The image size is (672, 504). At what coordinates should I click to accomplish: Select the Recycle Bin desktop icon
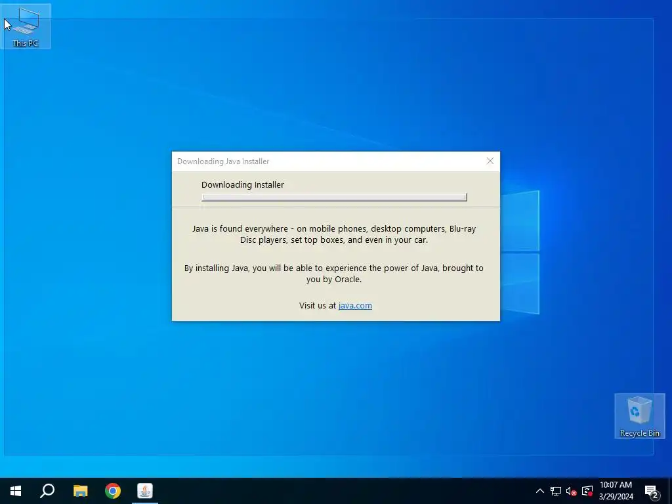639,416
